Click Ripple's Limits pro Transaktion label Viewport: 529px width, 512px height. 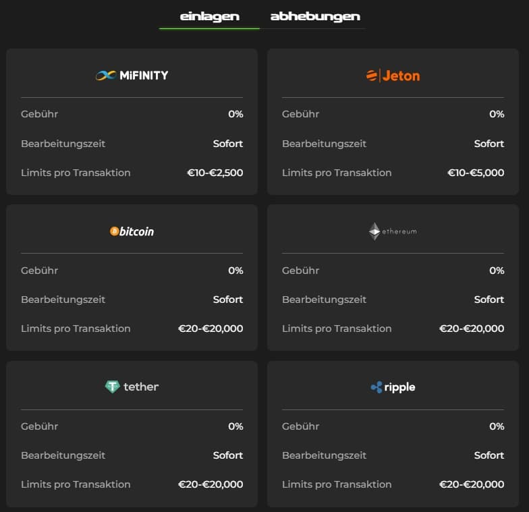click(x=337, y=484)
